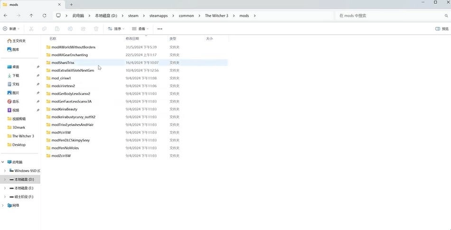This screenshot has width=451, height=230.
Task: Expand the Windows-SSD drive tree node
Action: coord(5,171)
